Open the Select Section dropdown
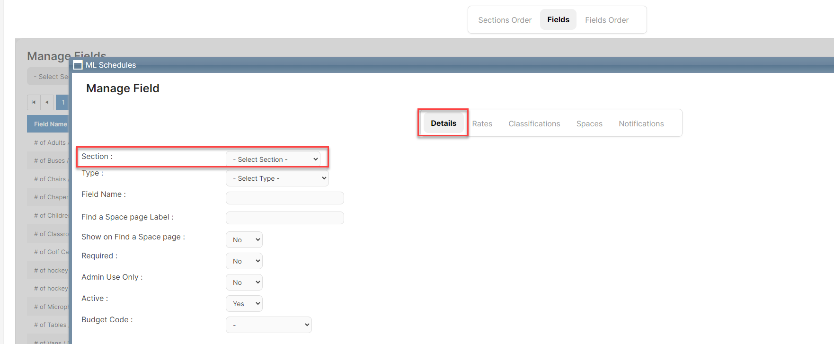The width and height of the screenshot is (834, 344). click(x=273, y=159)
